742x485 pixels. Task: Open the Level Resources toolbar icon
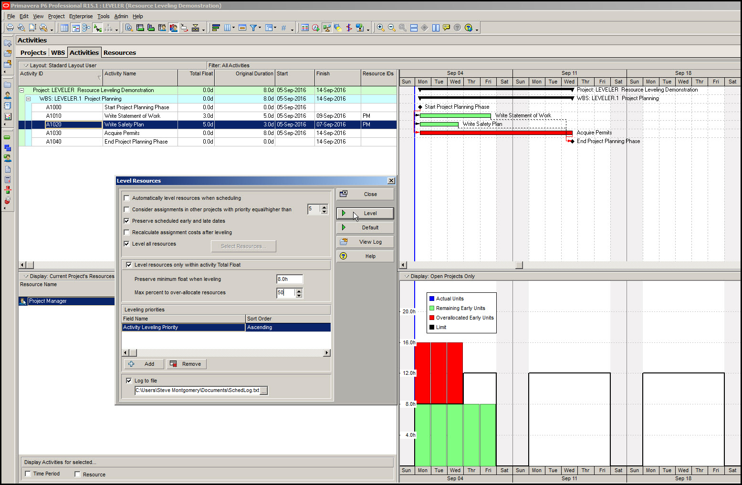pyautogui.click(x=327, y=28)
